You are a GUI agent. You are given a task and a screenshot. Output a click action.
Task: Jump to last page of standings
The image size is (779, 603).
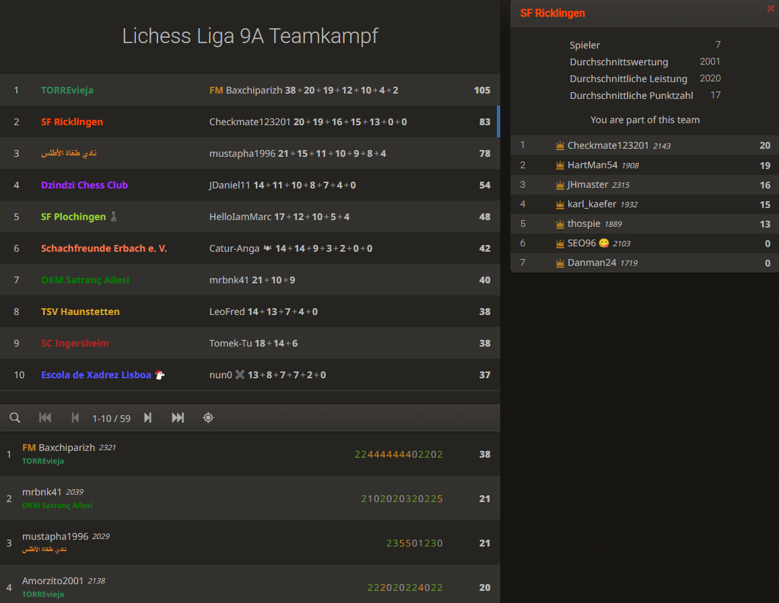[178, 418]
